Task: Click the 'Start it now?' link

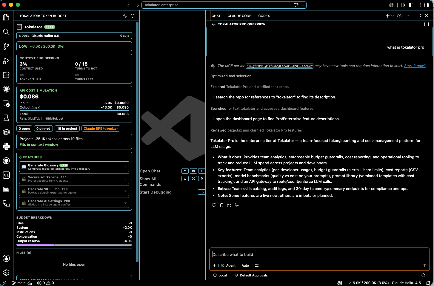Action: pos(415,66)
